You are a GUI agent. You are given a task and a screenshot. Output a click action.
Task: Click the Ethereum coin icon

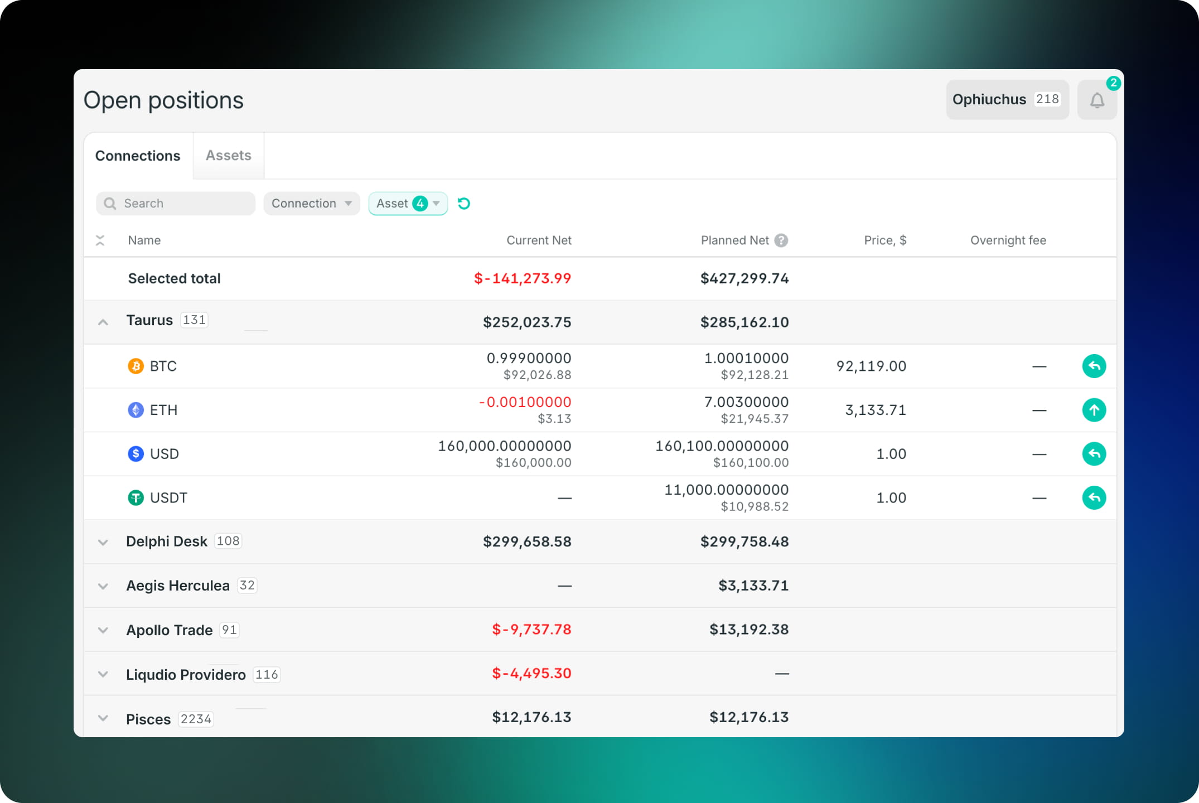pyautogui.click(x=136, y=410)
